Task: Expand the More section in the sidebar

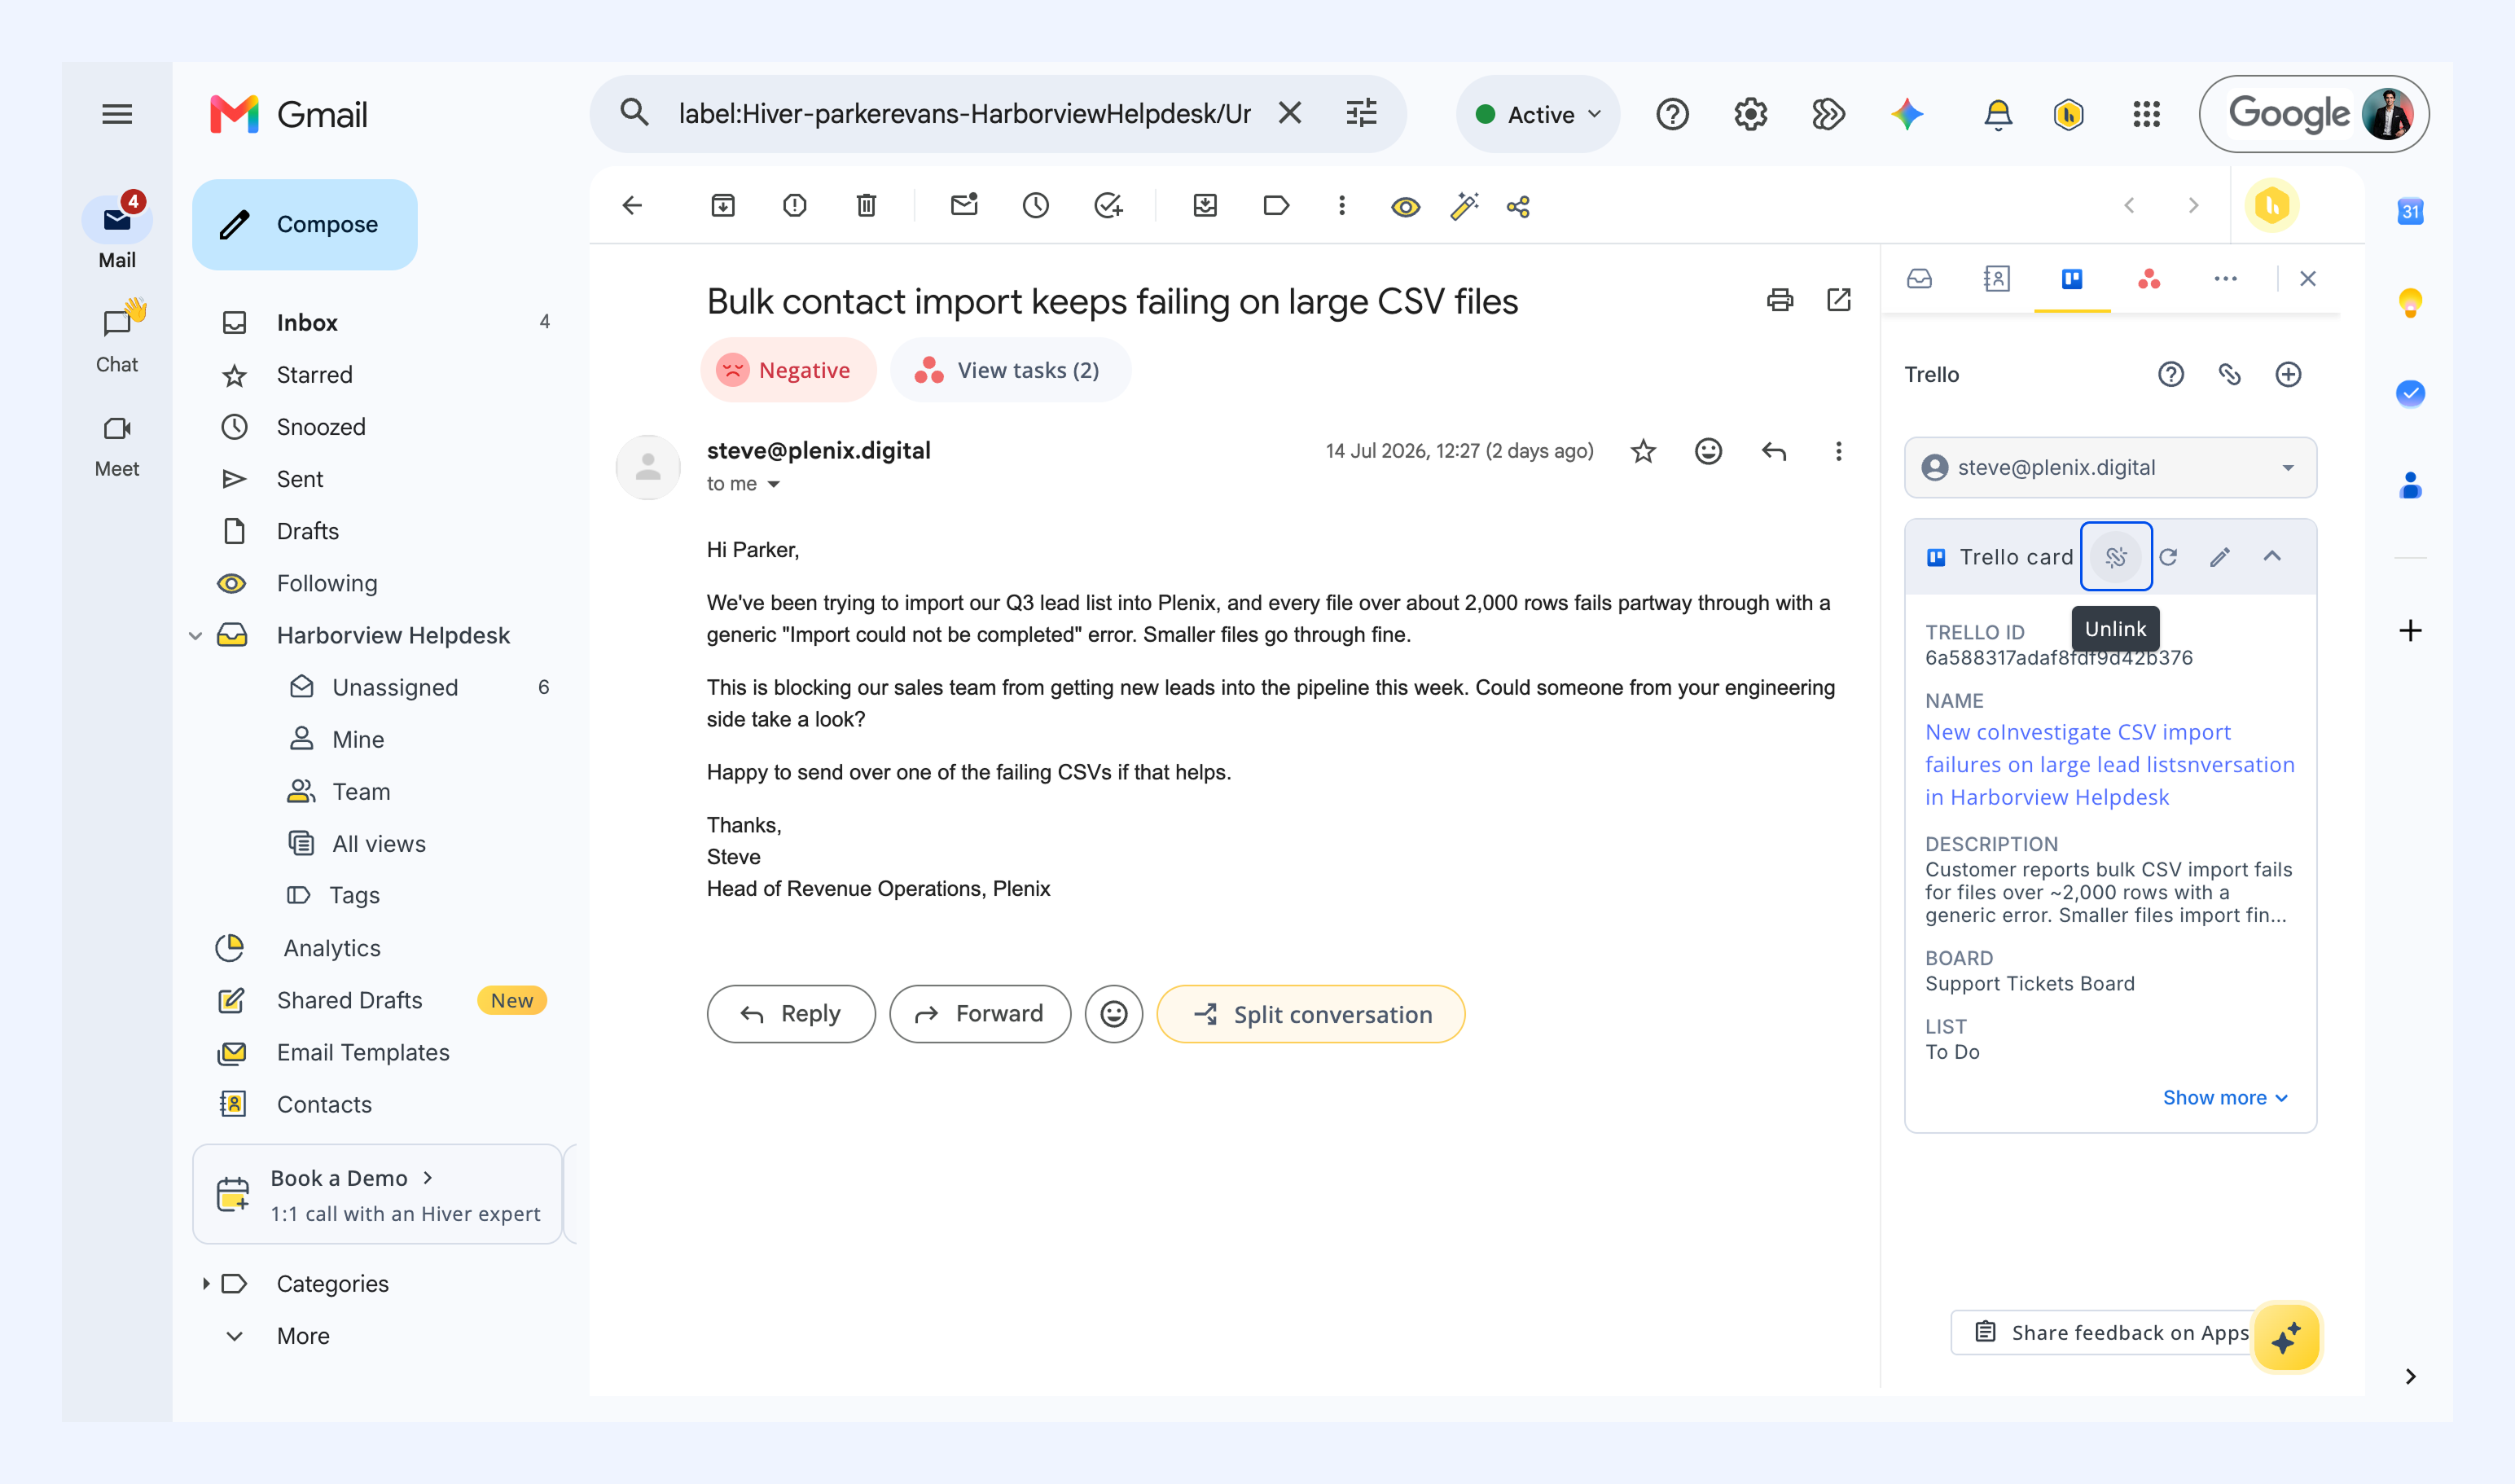Action: tap(303, 1336)
